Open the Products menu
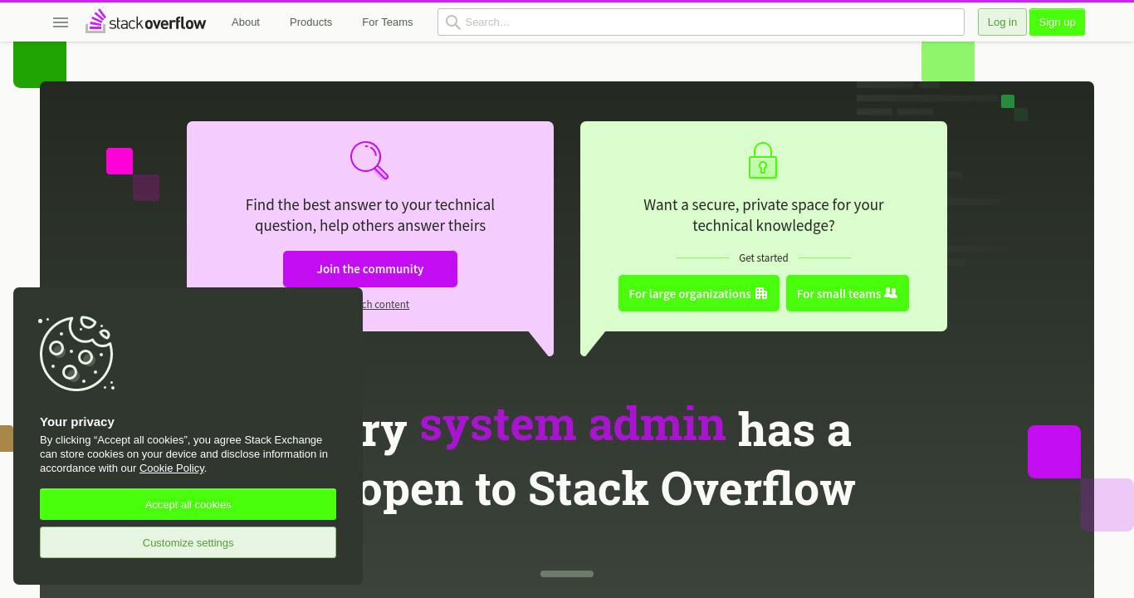 [x=310, y=22]
